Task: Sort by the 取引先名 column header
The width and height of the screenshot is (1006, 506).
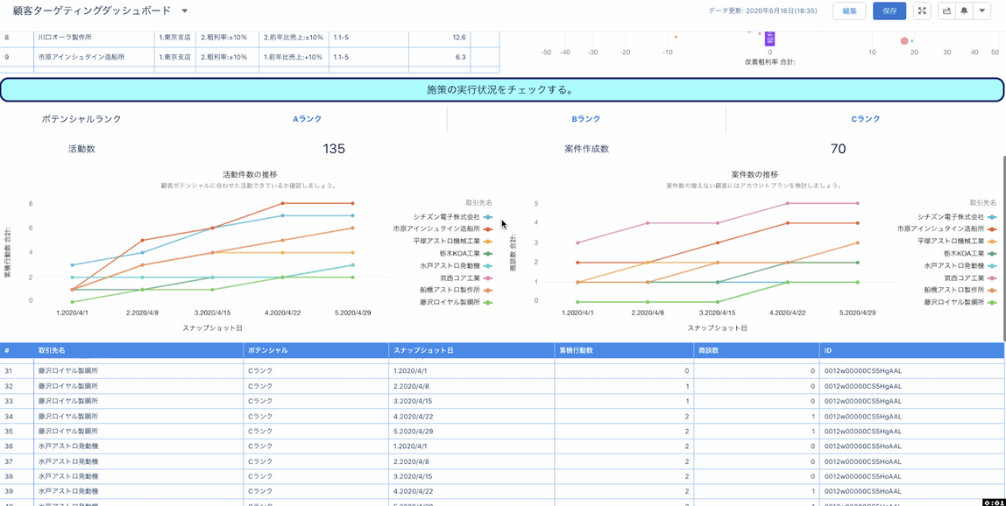Action: (x=138, y=351)
